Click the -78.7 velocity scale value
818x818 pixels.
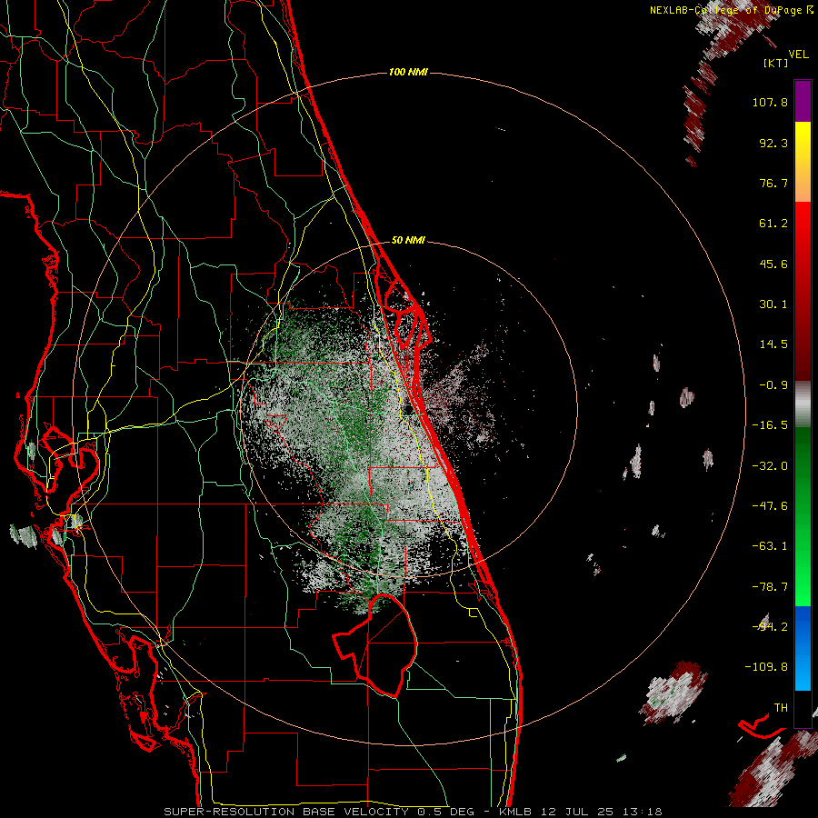coord(770,587)
